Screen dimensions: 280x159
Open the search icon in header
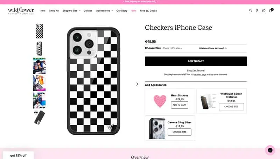tap(251, 10)
